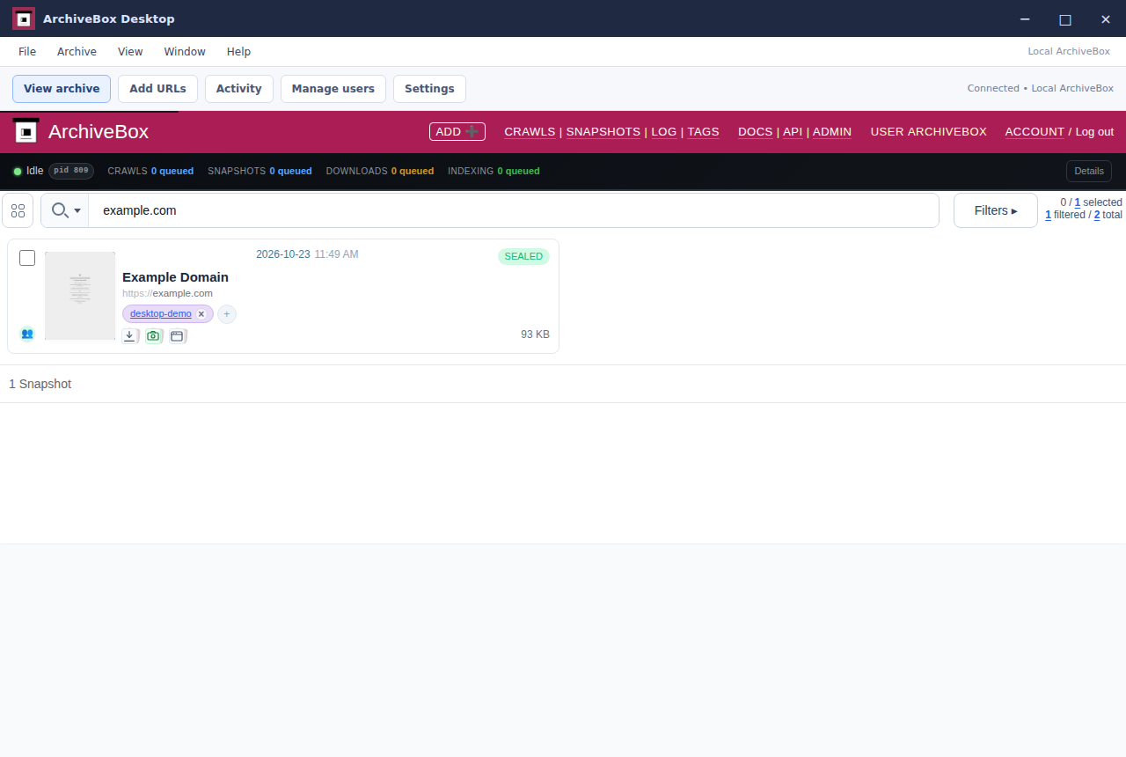The image size is (1126, 757).
Task: Click the 1 filtered count link
Action: (1049, 215)
